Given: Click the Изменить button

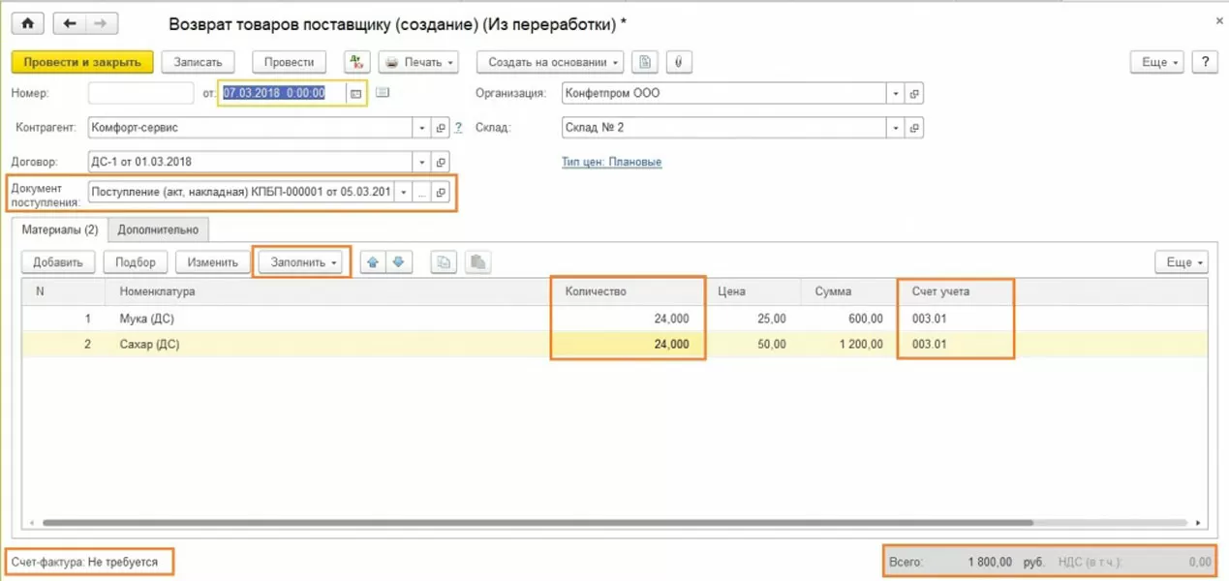Looking at the screenshot, I should coord(213,261).
